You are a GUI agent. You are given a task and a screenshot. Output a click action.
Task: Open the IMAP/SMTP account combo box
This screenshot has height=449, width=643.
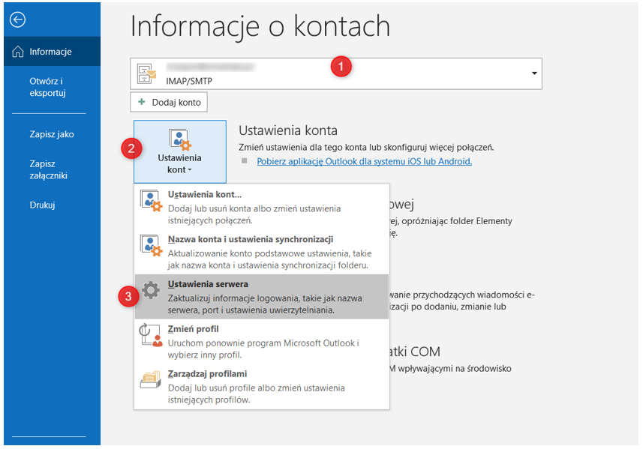click(x=335, y=73)
